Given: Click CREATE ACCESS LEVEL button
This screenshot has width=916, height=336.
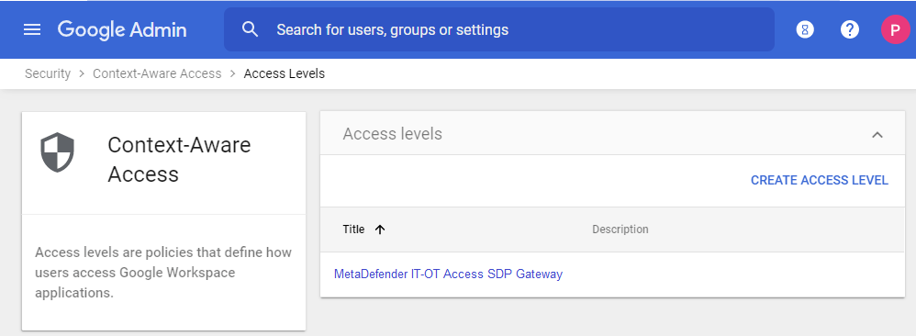Looking at the screenshot, I should pos(820,181).
